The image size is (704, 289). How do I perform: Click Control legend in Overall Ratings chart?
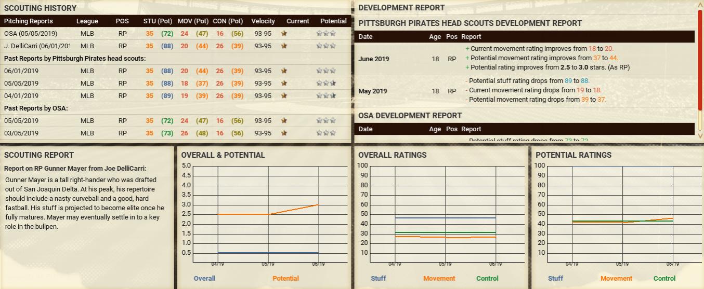(x=487, y=279)
